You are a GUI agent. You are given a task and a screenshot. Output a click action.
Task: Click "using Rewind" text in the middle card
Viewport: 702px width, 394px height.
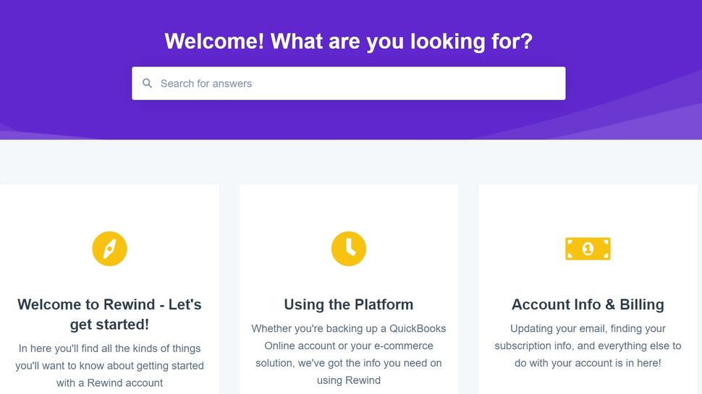[x=349, y=380]
